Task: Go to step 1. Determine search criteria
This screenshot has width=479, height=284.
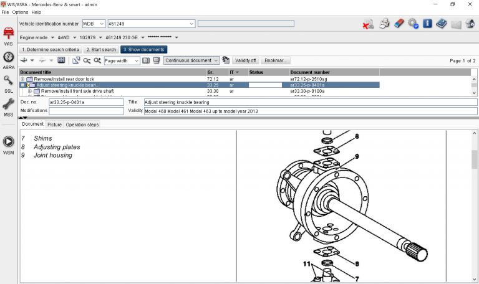Action: click(51, 49)
